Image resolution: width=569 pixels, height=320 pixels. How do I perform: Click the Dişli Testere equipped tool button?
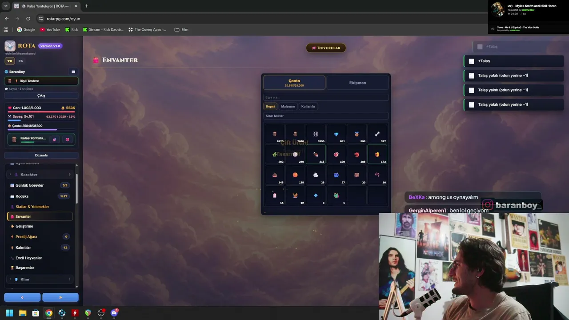(41, 81)
